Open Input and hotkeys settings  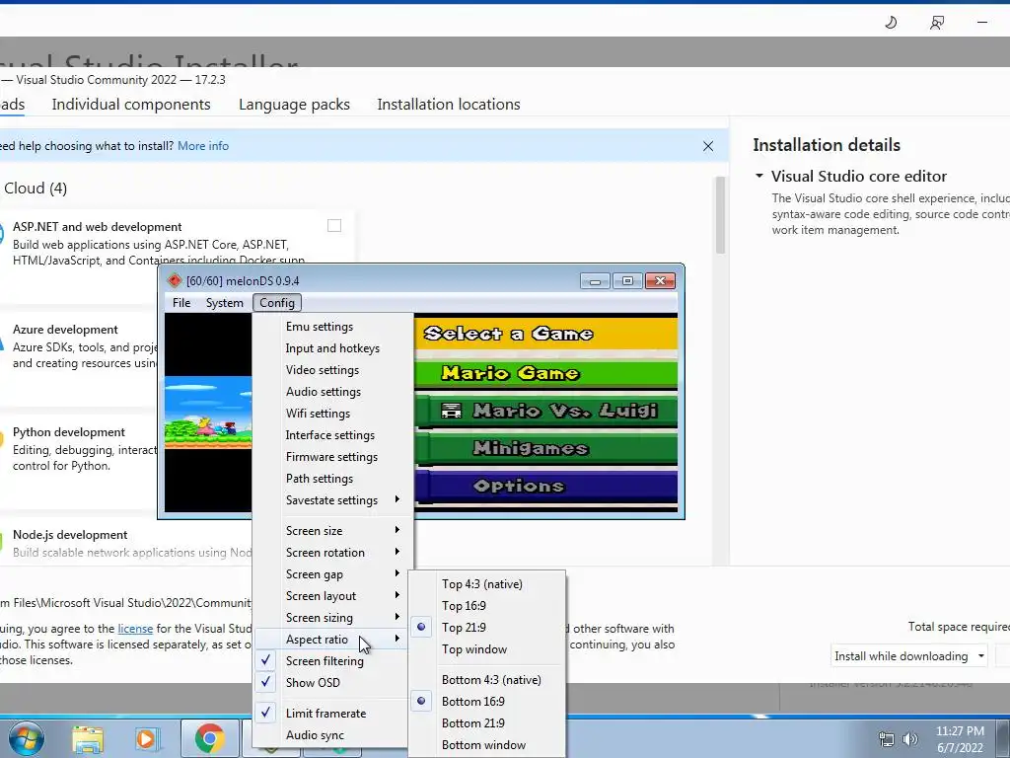tap(331, 348)
